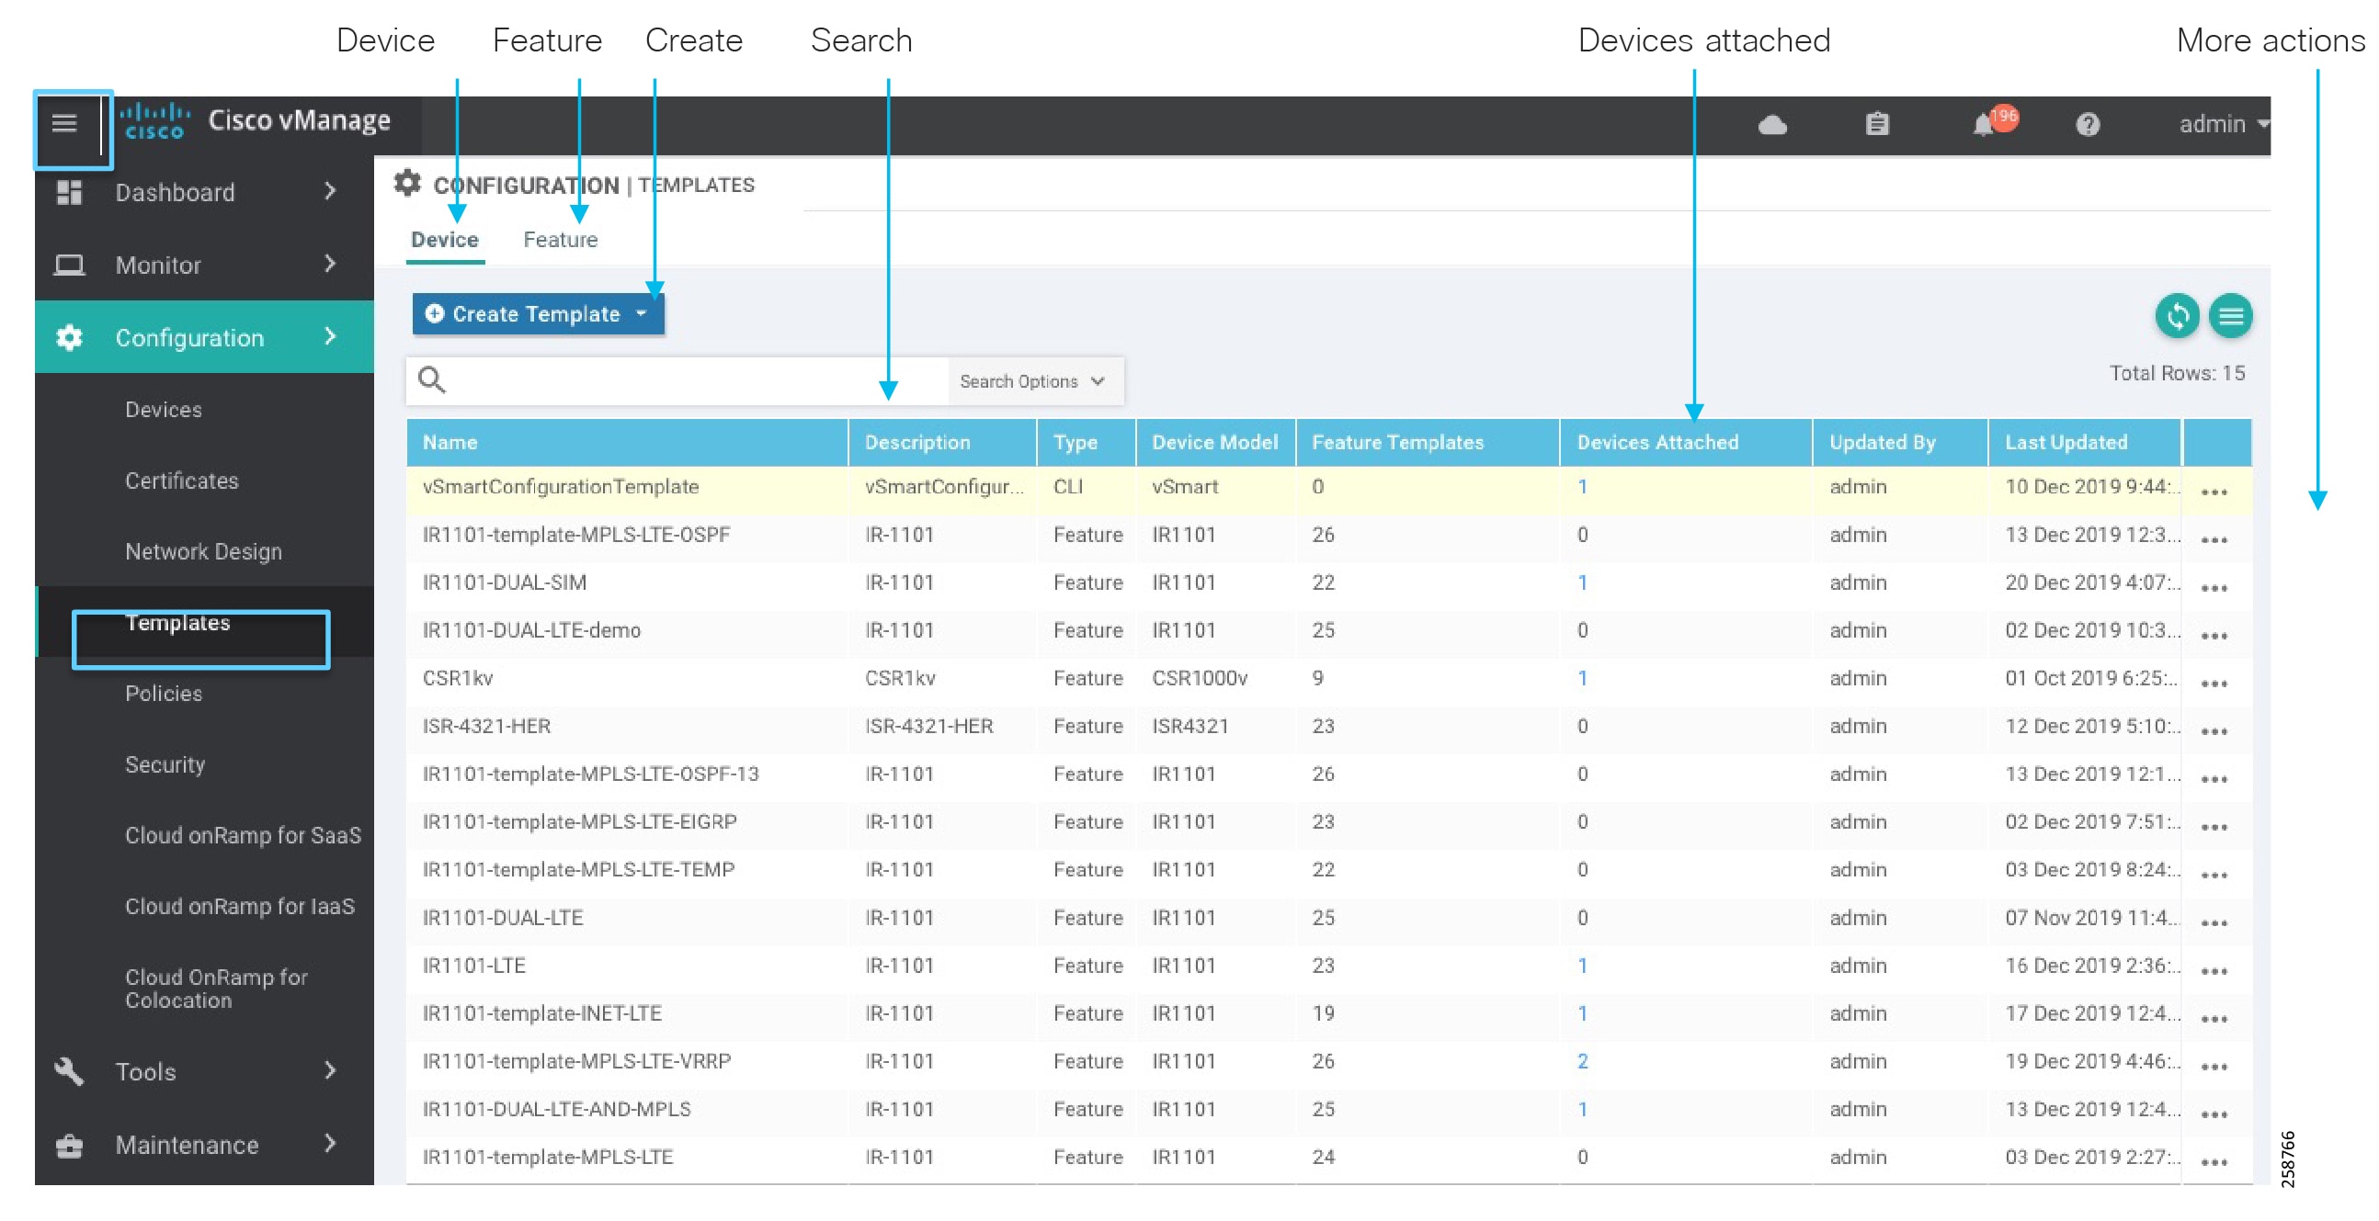Open more actions for IR1101-template-INET-LTE row
Viewport: 2379px width, 1221px height.
click(2214, 1019)
